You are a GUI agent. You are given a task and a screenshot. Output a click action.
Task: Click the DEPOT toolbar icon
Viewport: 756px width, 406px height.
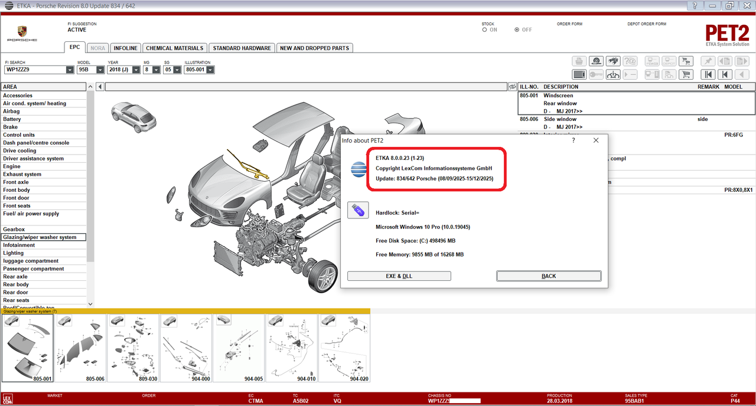click(669, 61)
